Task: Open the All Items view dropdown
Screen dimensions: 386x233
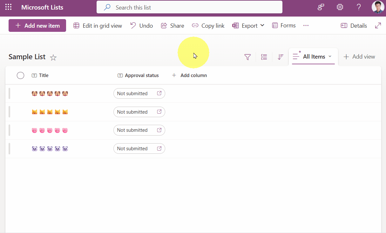Action: point(314,57)
